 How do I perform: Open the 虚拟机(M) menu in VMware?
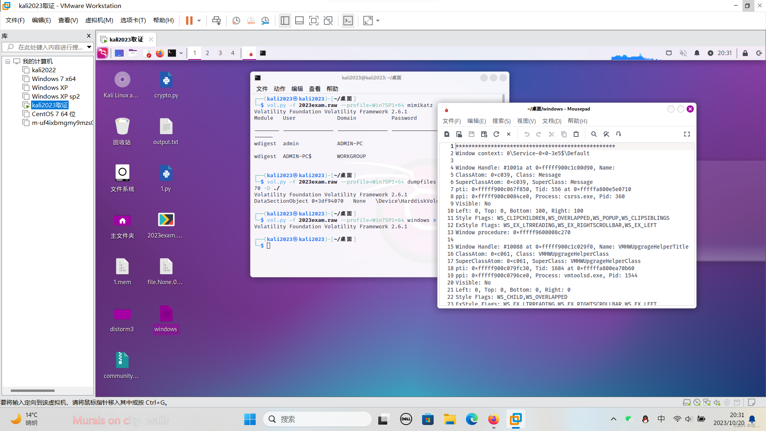pos(99,20)
